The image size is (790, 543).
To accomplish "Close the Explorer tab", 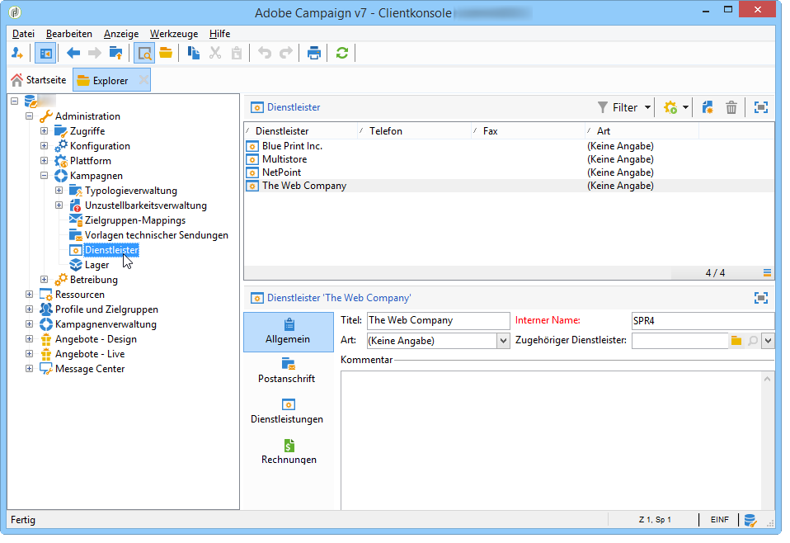I will point(143,80).
